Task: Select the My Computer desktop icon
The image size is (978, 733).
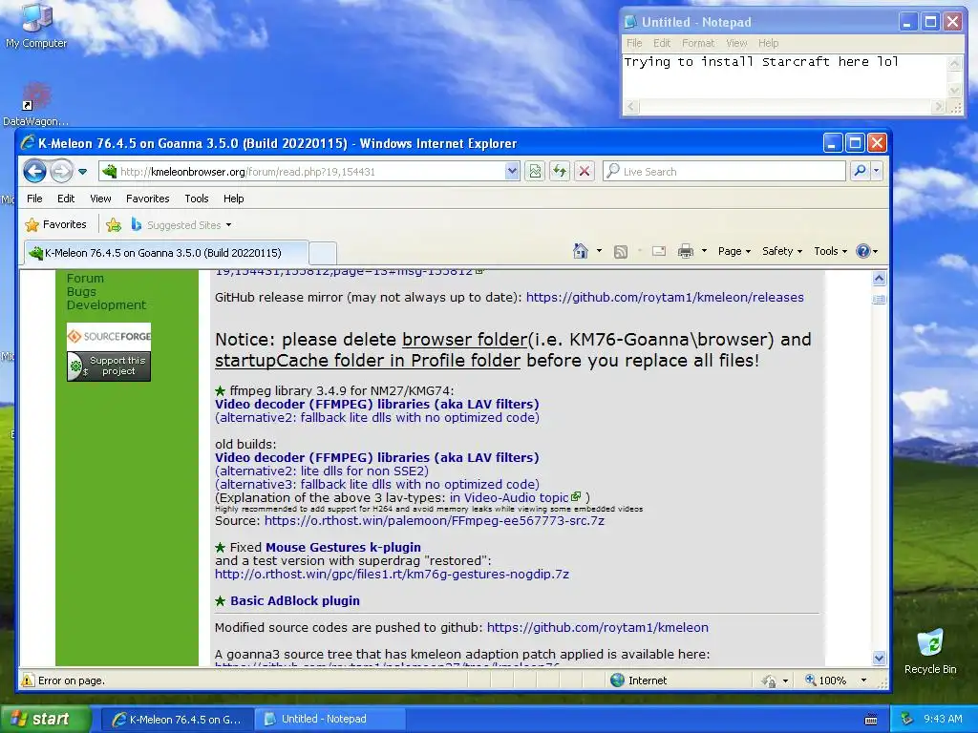Action: 36,26
